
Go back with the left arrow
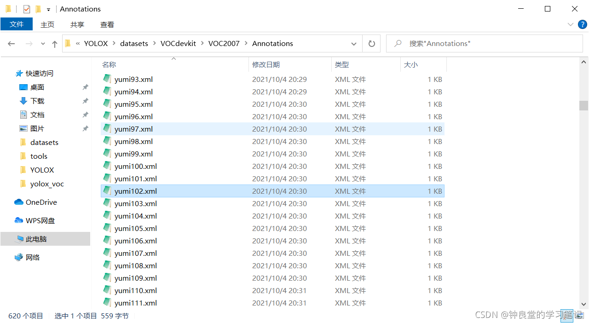[x=12, y=44]
